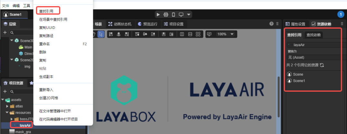Viewport: 347px width, 134px height.
Task: Collapse the resources folder
Action: click(x=7, y=113)
